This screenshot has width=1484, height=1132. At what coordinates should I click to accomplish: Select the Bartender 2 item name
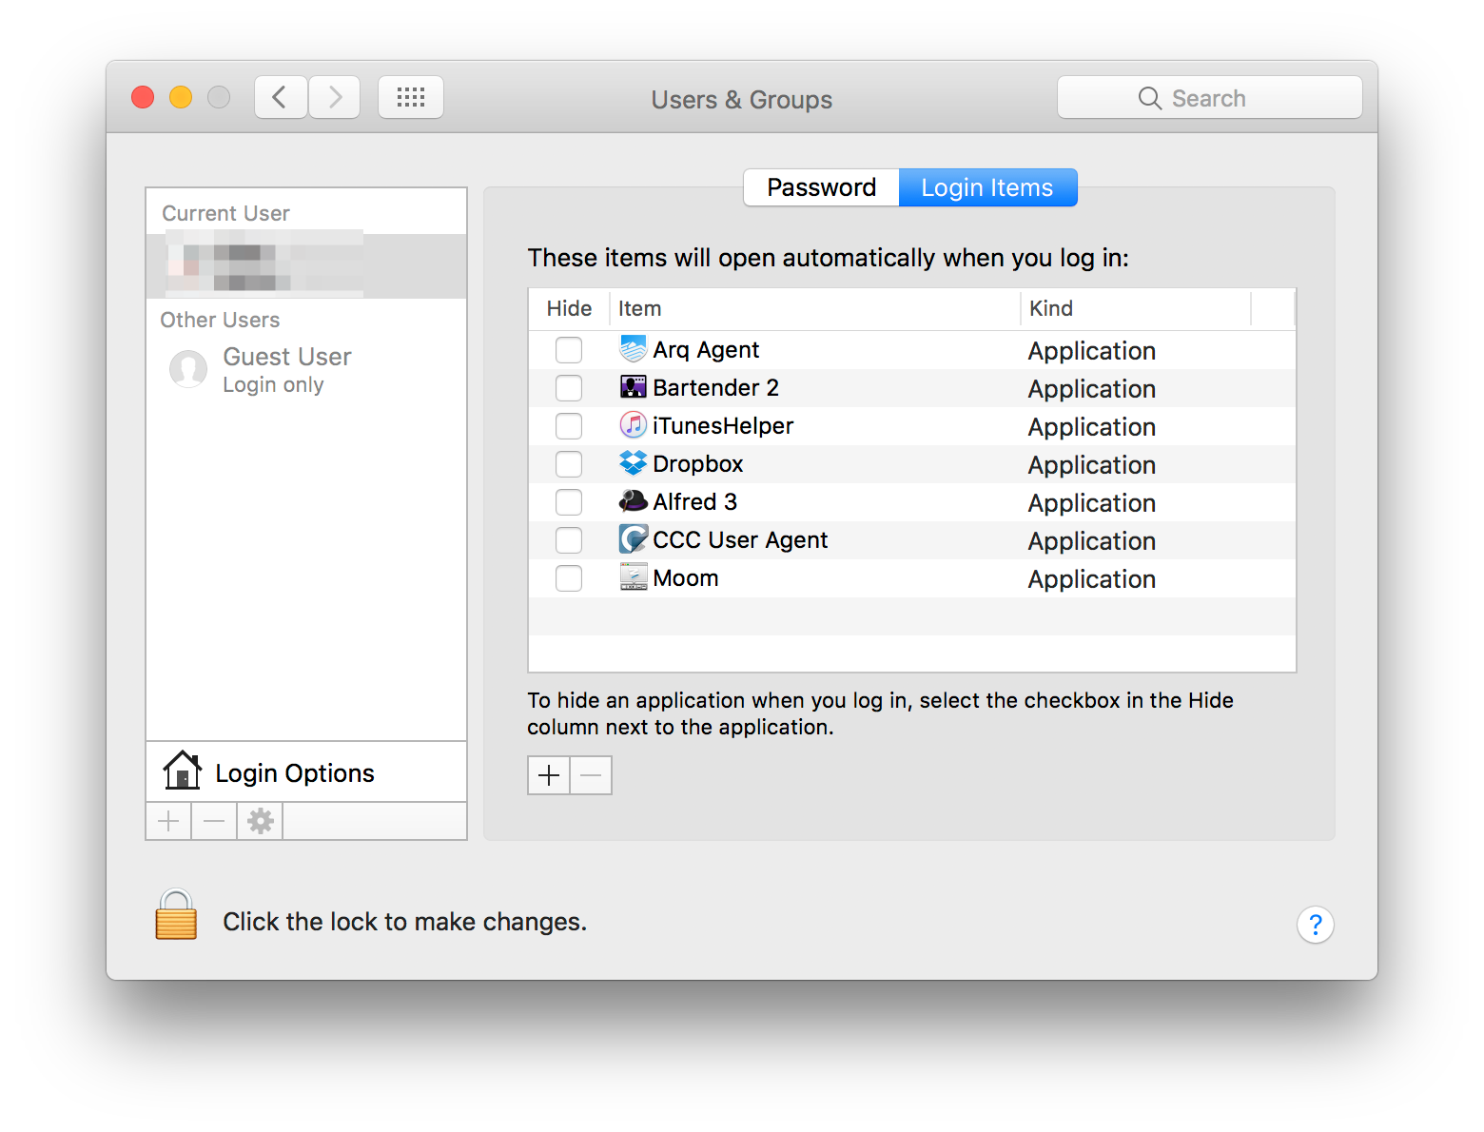[x=715, y=388]
